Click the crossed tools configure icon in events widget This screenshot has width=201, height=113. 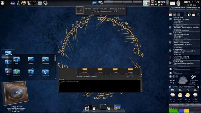pos(198,14)
